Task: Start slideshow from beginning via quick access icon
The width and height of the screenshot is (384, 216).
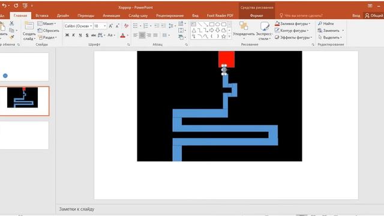Action: (x=25, y=5)
